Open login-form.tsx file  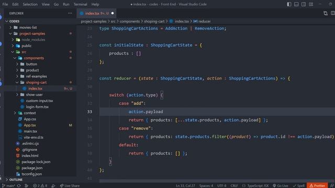click(40, 107)
